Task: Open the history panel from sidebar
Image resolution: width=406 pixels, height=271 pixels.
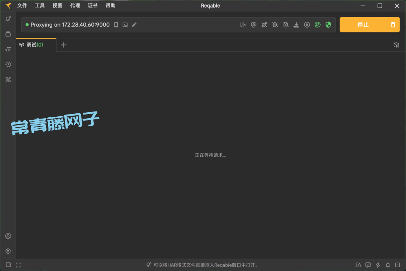Action: point(8,64)
